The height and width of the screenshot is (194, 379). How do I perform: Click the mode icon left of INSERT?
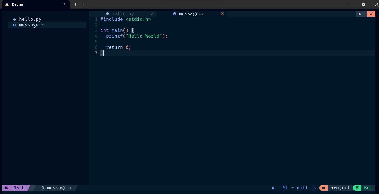coord(6,188)
